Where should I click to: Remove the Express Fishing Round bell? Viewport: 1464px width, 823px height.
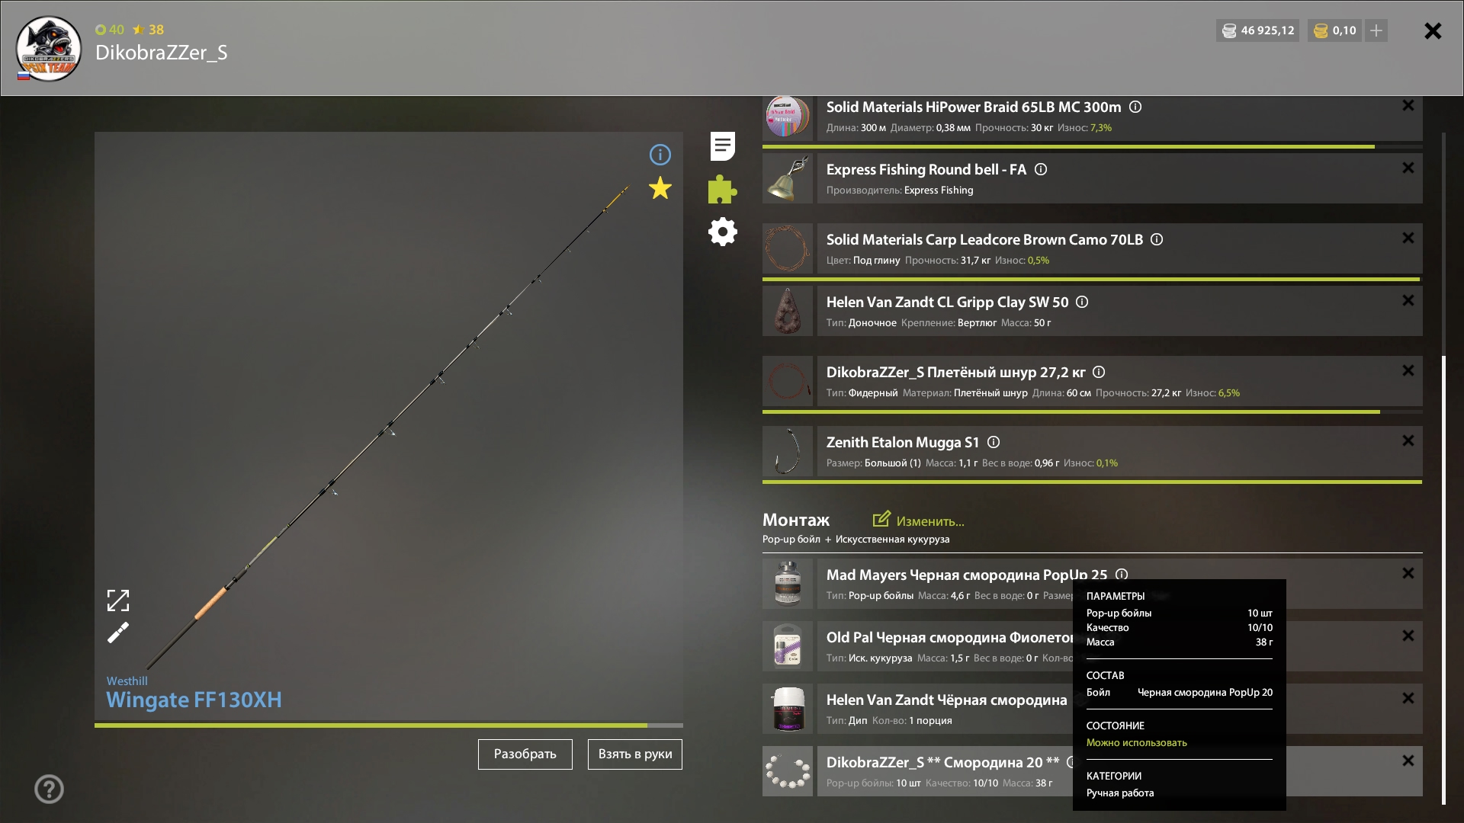pos(1408,168)
